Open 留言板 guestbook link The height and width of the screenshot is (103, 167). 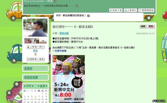pyautogui.click(x=28, y=68)
